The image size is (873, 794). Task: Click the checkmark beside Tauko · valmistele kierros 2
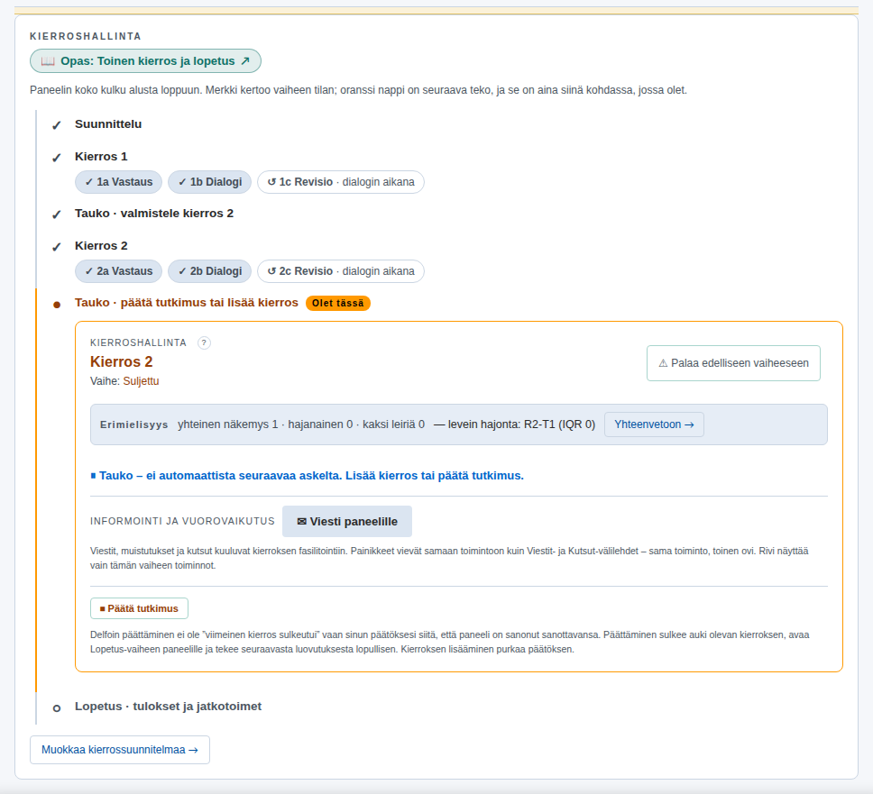coord(56,214)
